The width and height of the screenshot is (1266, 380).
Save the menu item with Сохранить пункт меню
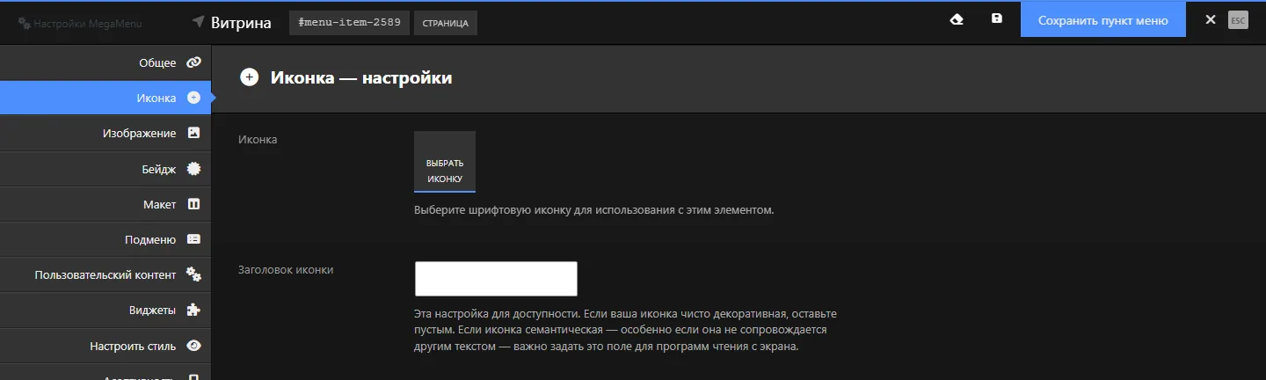1103,20
